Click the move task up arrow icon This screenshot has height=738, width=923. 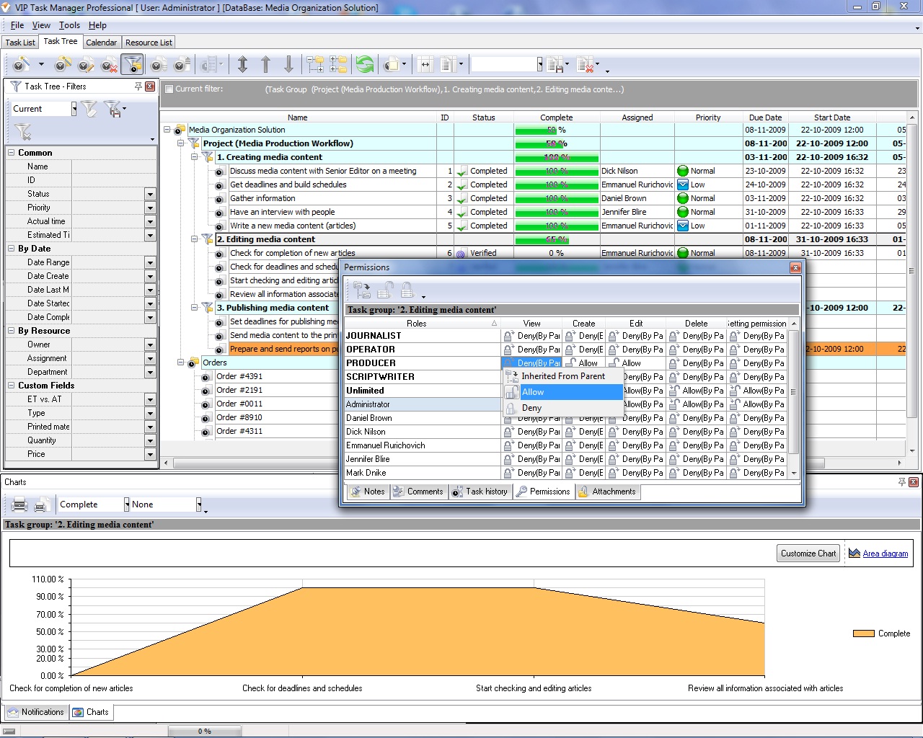265,65
